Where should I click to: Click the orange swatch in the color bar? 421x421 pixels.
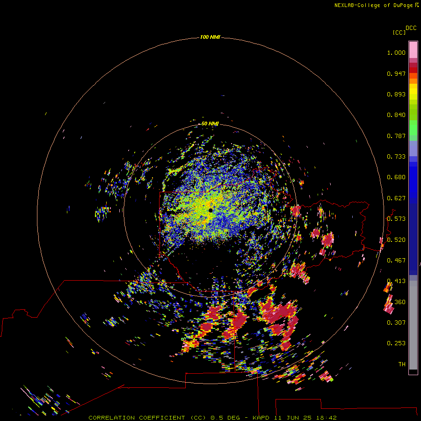coord(413,81)
